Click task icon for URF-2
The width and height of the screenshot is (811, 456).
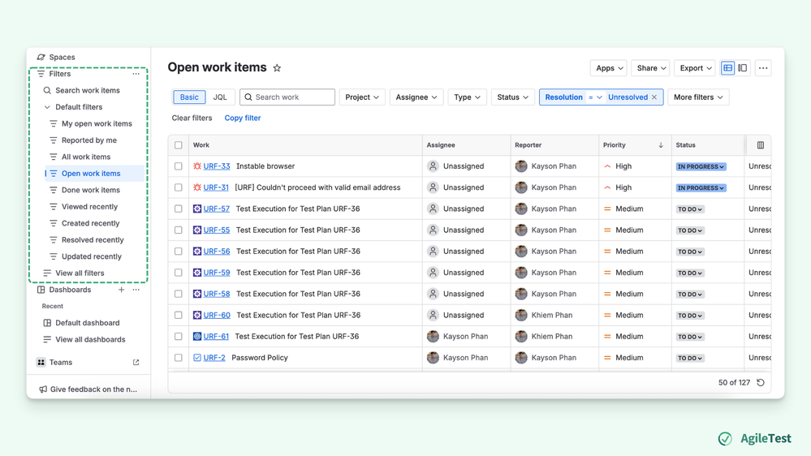197,357
